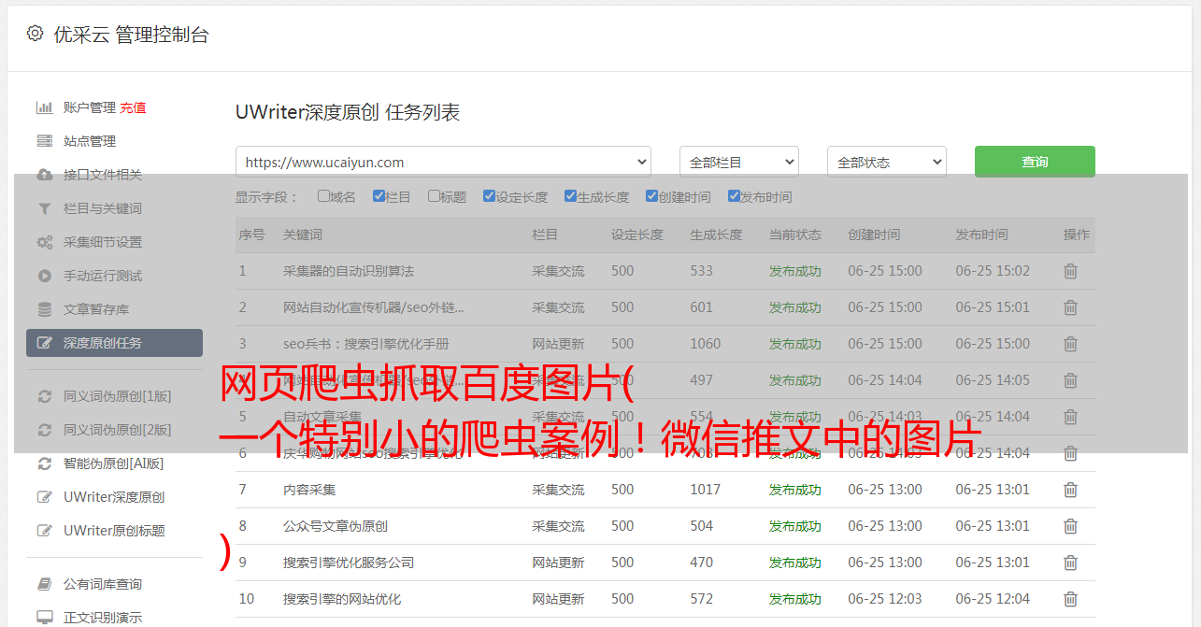Viewport: 1201px width, 627px height.
Task: Click trash icon for 内容采集 row
Action: click(1070, 490)
